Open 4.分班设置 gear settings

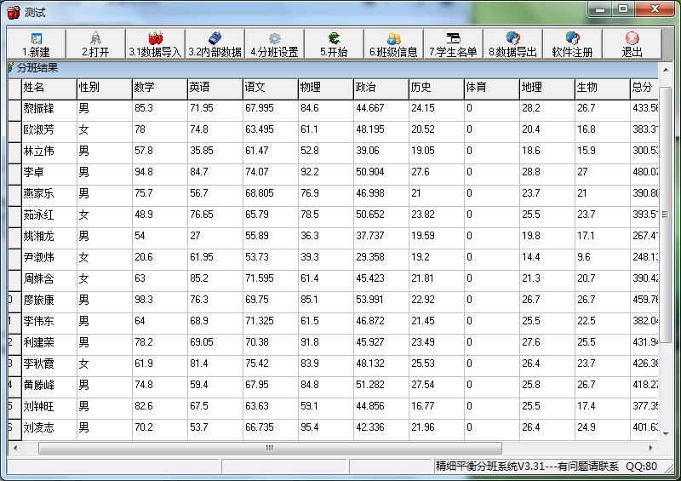pos(274,44)
